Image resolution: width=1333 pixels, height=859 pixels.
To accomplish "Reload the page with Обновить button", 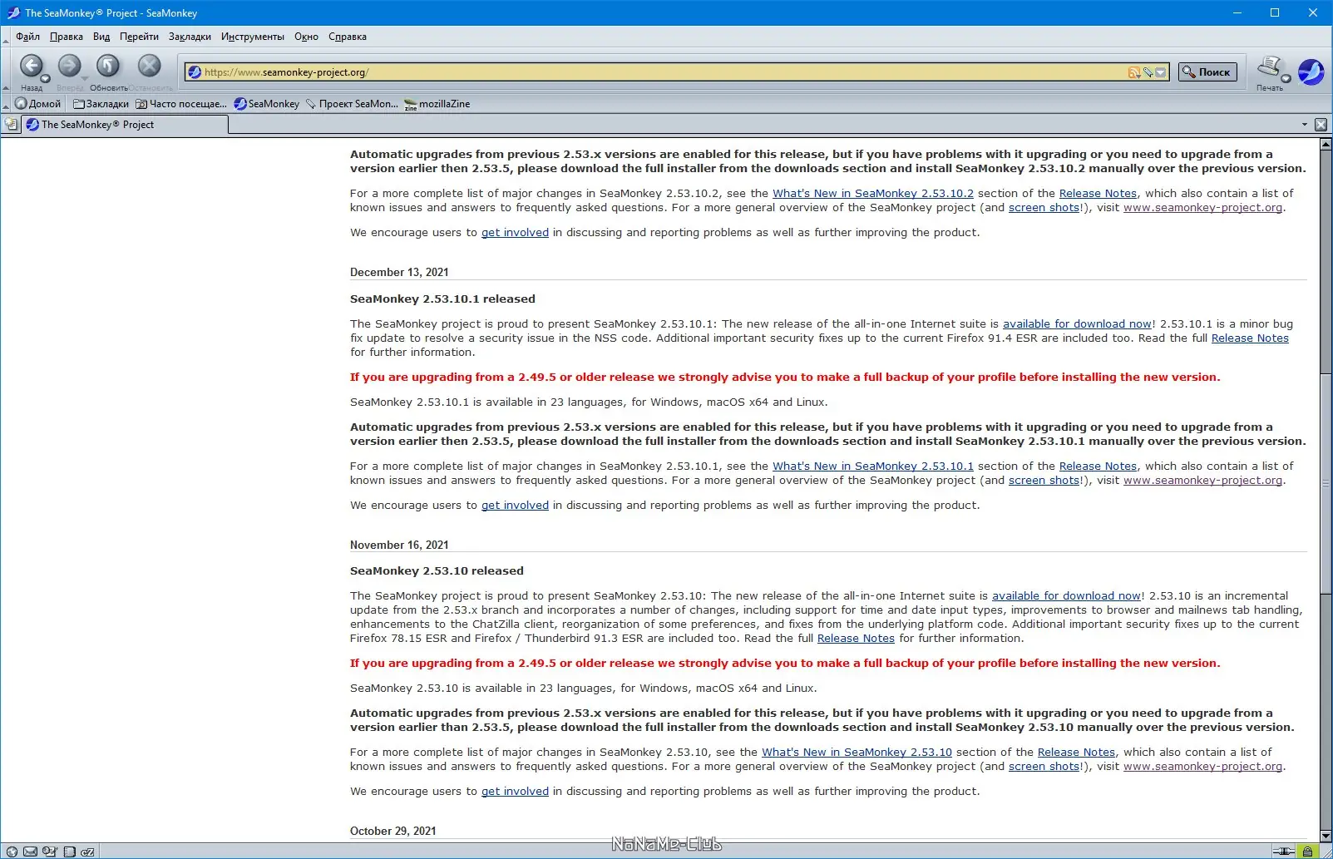I will pyautogui.click(x=108, y=66).
